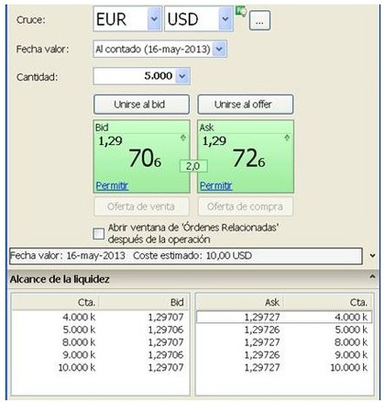Click the green Ask price tile
The height and width of the screenshot is (402, 385).
pos(246,156)
